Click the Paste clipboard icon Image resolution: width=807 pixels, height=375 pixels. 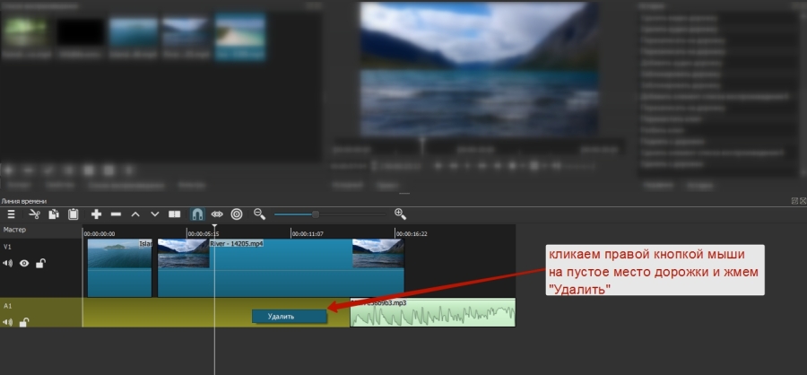coord(74,214)
